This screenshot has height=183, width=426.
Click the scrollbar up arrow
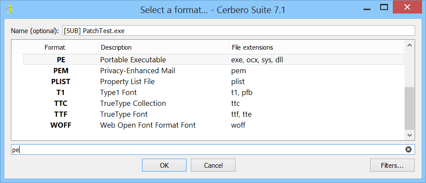(x=409, y=46)
